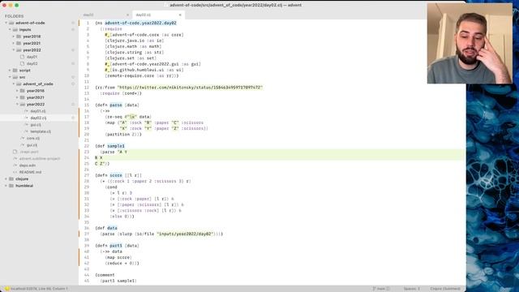This screenshot has width=519, height=292.
Task: Click the FOLDERS sidebar heading
Action: coord(15,16)
